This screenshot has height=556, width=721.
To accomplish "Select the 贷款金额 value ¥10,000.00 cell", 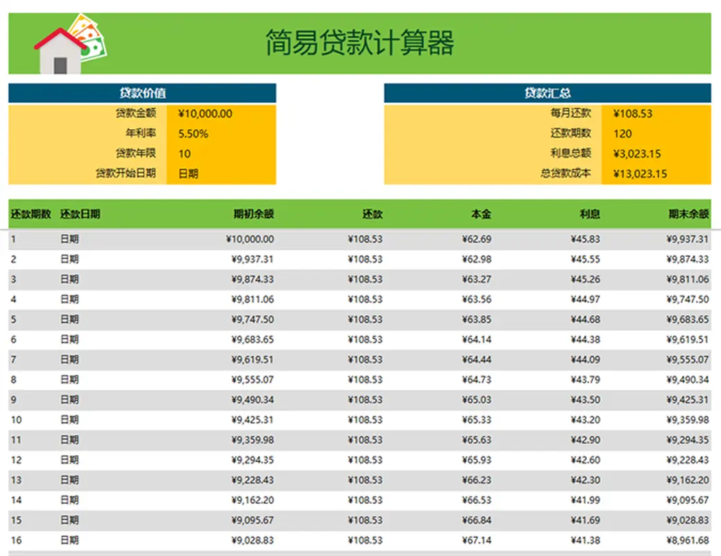I will [206, 114].
